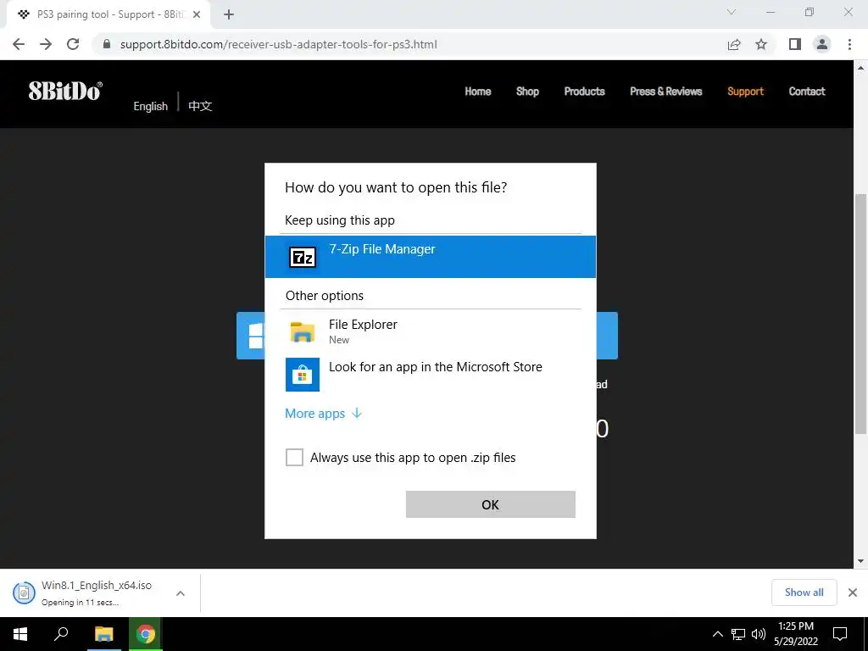
Task: Open taskbar search
Action: [x=61, y=634]
